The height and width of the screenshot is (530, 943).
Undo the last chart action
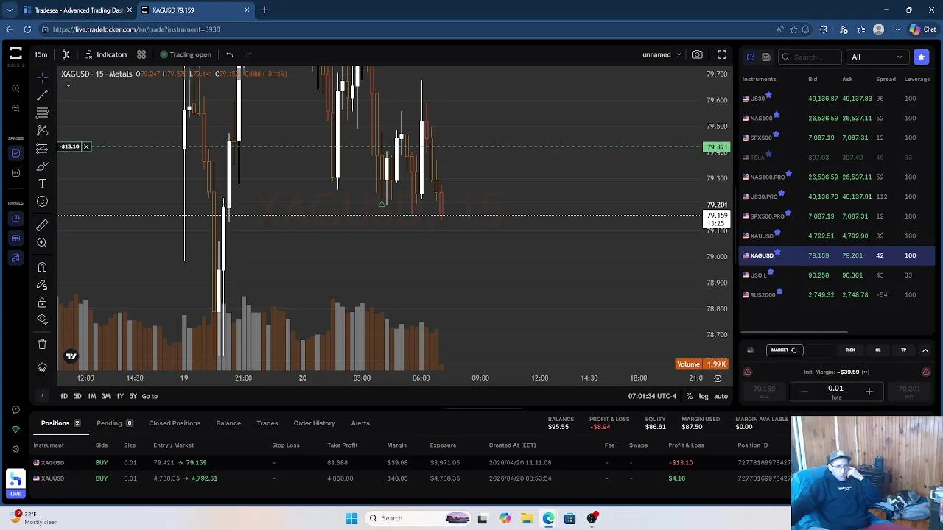[x=230, y=54]
